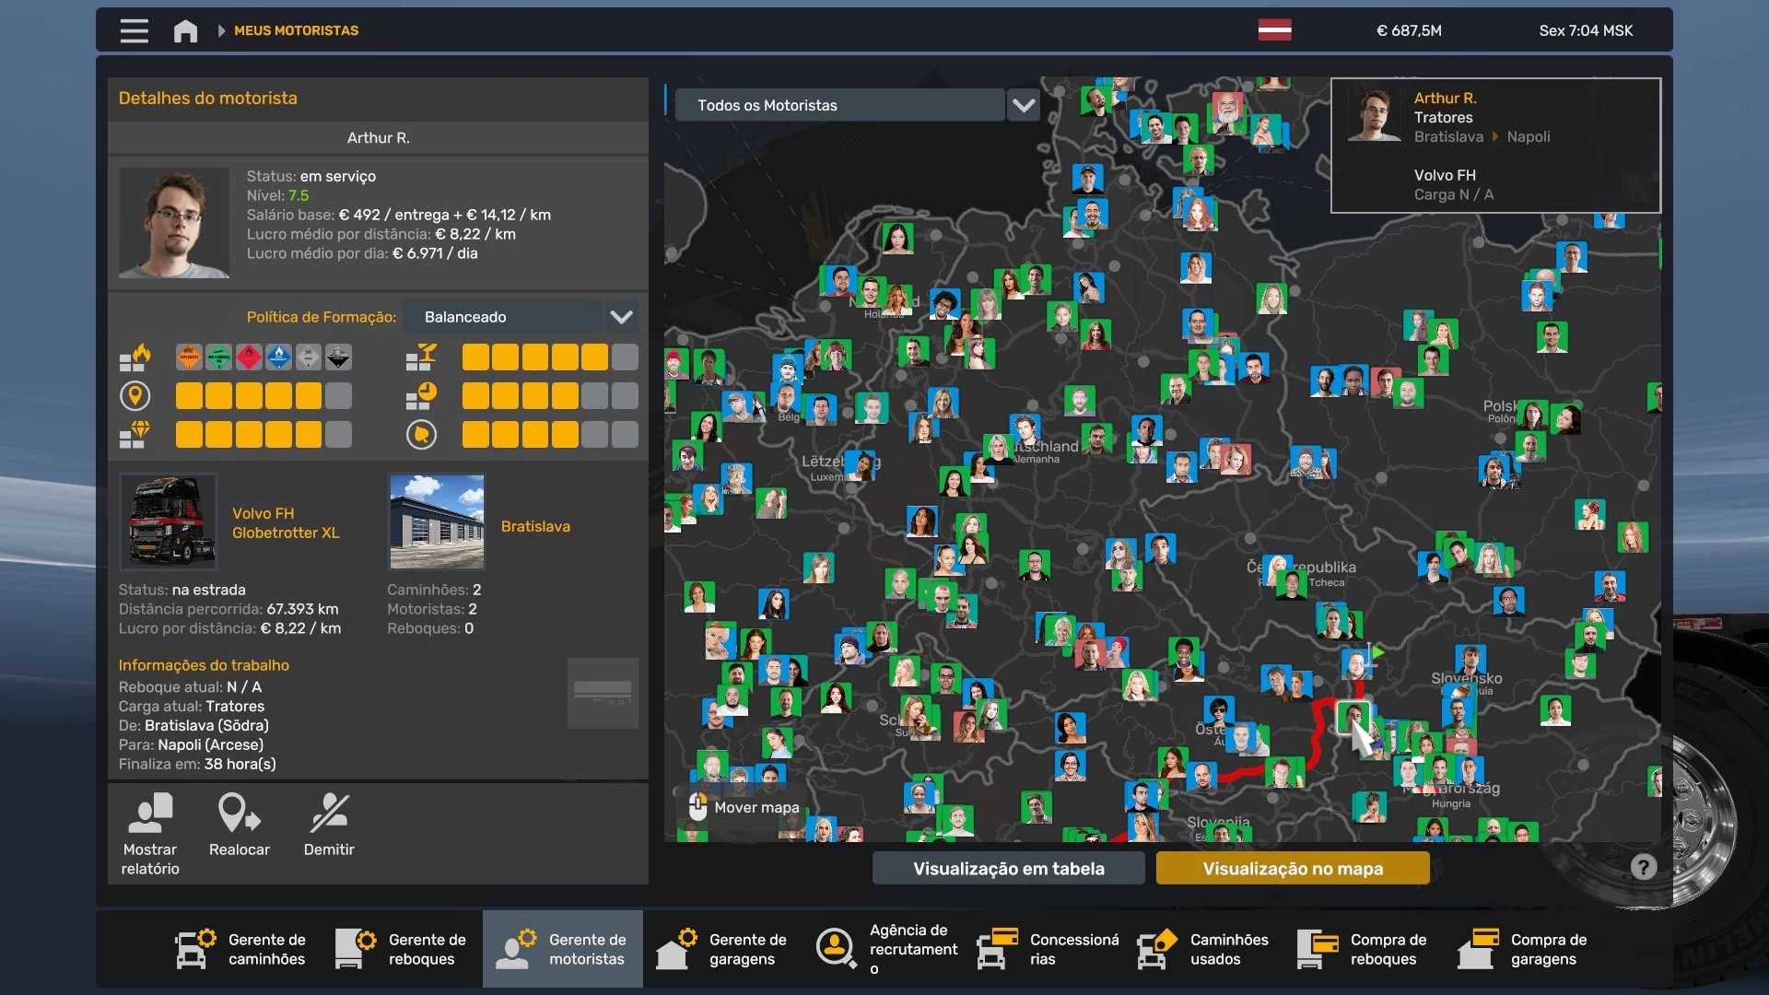
Task: Switch to Visualização no mapa
Action: click(x=1292, y=869)
